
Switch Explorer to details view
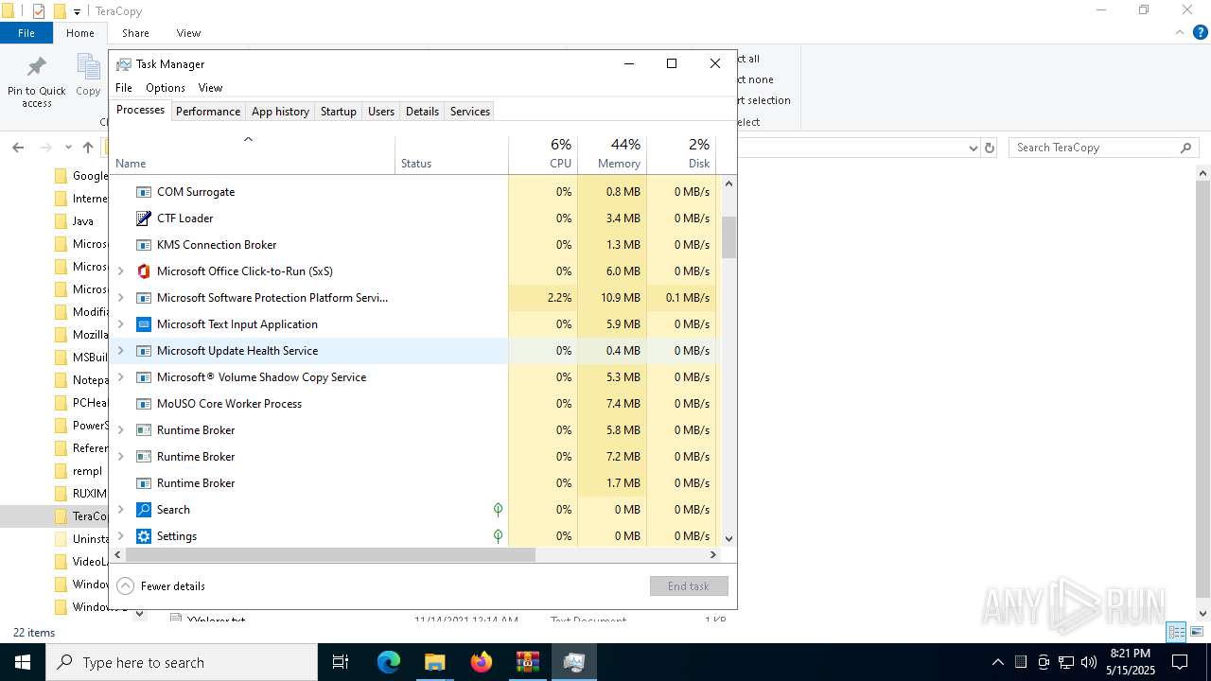click(1177, 632)
